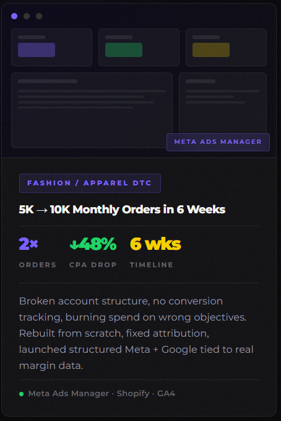The image size is (281, 421).
Task: Click the 6 wks timeline metric
Action: point(155,244)
